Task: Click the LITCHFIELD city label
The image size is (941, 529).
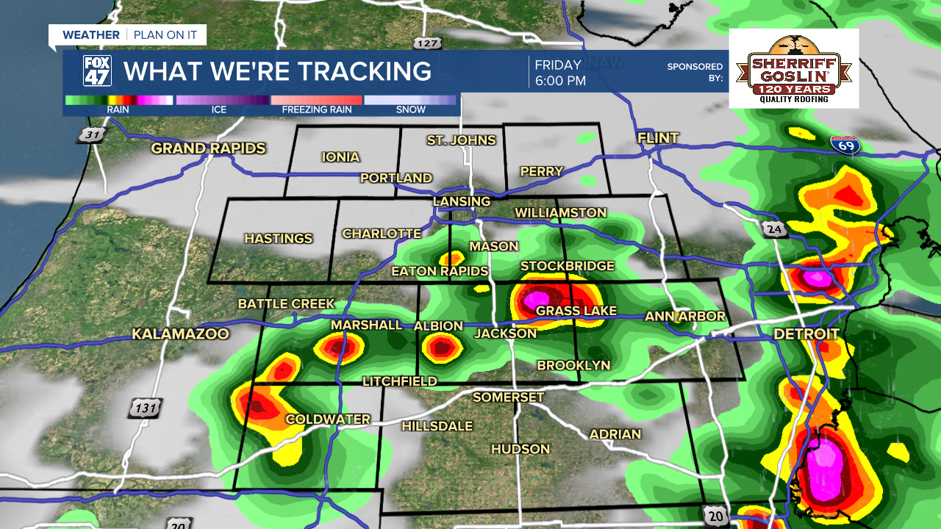Action: [400, 381]
